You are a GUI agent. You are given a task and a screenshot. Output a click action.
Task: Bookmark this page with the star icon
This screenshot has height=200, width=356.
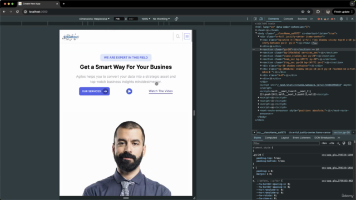309,12
